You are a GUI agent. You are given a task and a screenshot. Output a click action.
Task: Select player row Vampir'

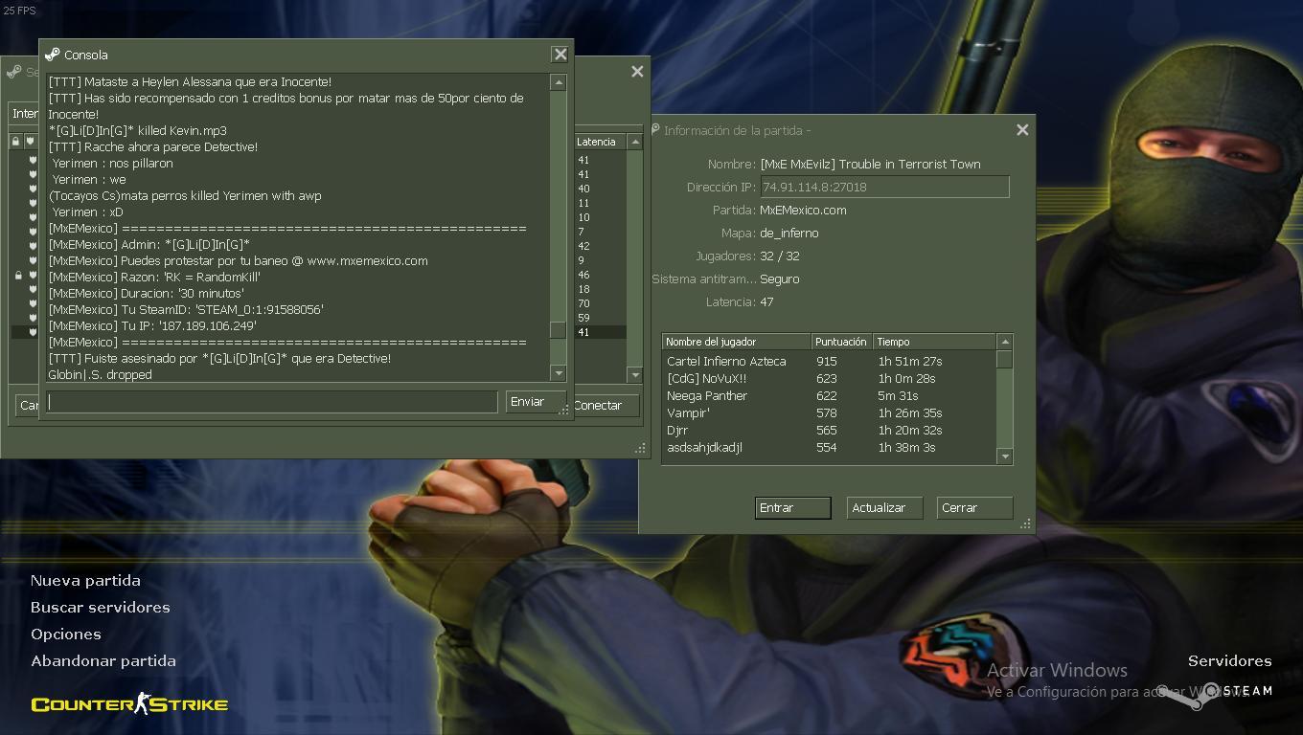(829, 413)
